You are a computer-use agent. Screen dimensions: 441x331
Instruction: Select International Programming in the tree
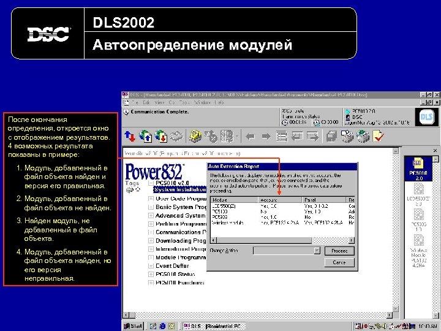pos(181,249)
